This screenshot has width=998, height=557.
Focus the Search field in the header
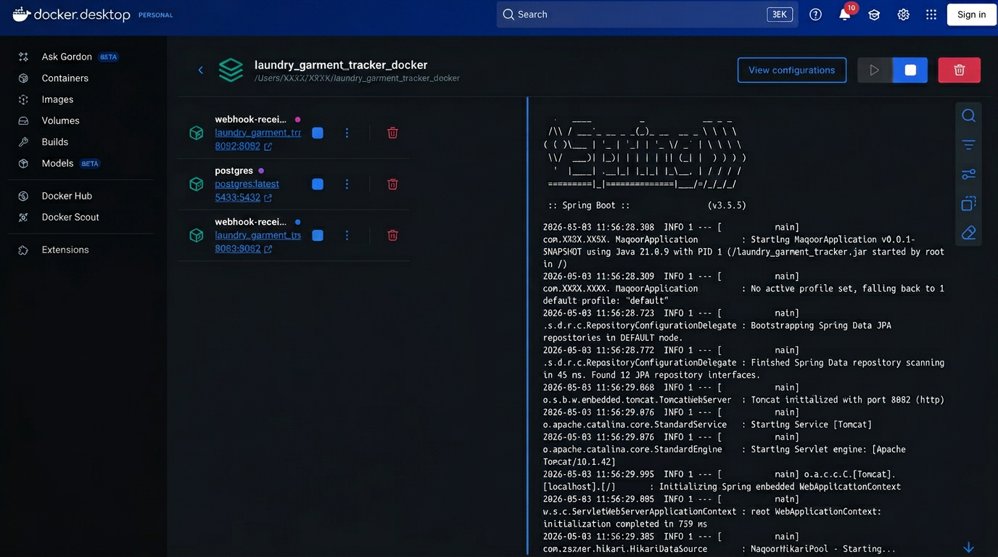pyautogui.click(x=647, y=15)
